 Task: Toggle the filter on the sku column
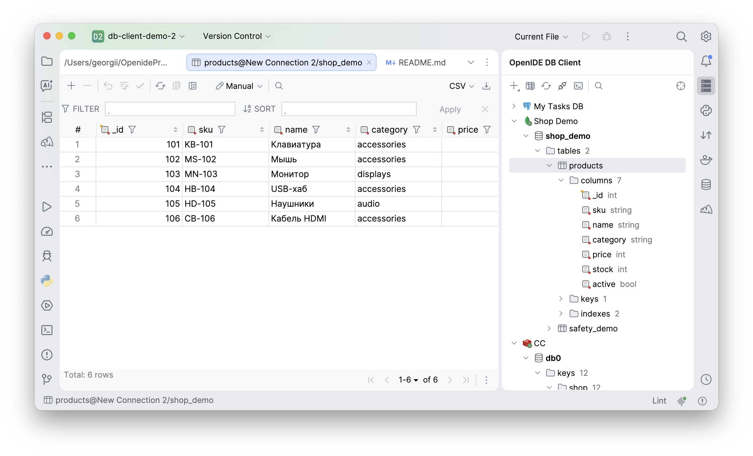(x=222, y=130)
